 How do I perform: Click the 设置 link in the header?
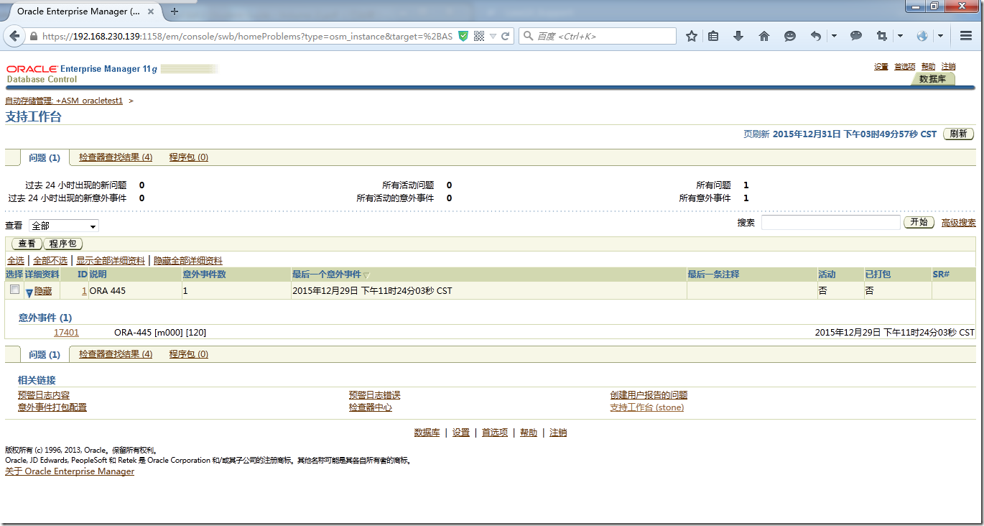tap(881, 67)
